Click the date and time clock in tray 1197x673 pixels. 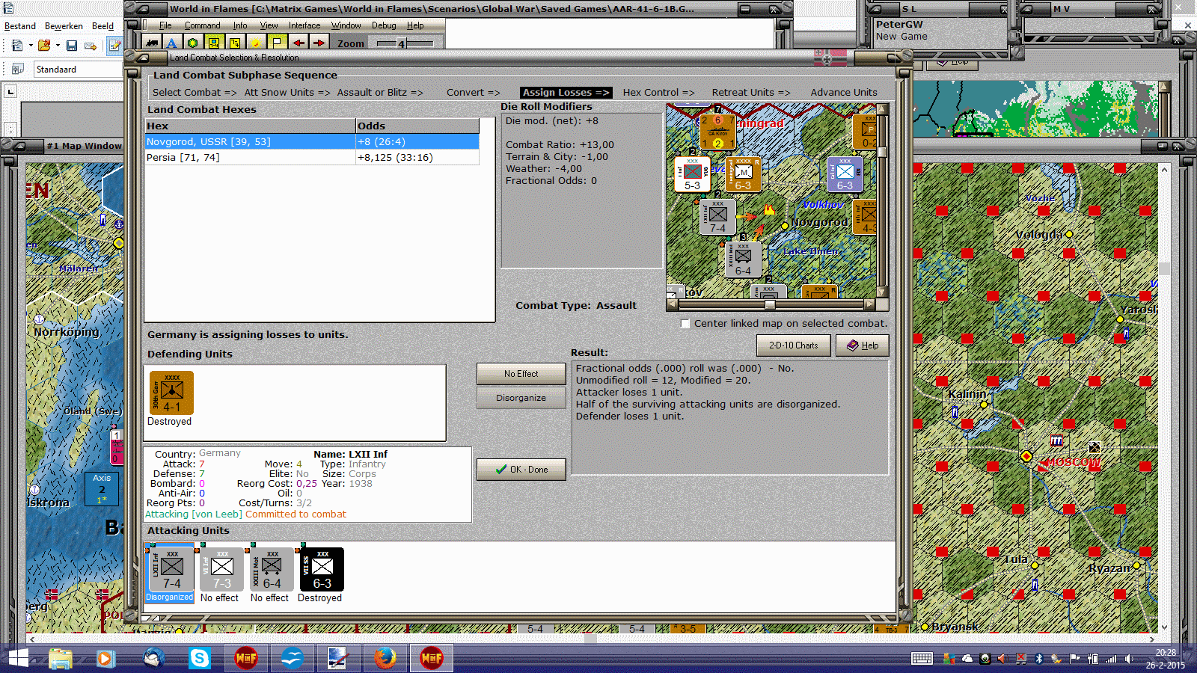tap(1166, 659)
